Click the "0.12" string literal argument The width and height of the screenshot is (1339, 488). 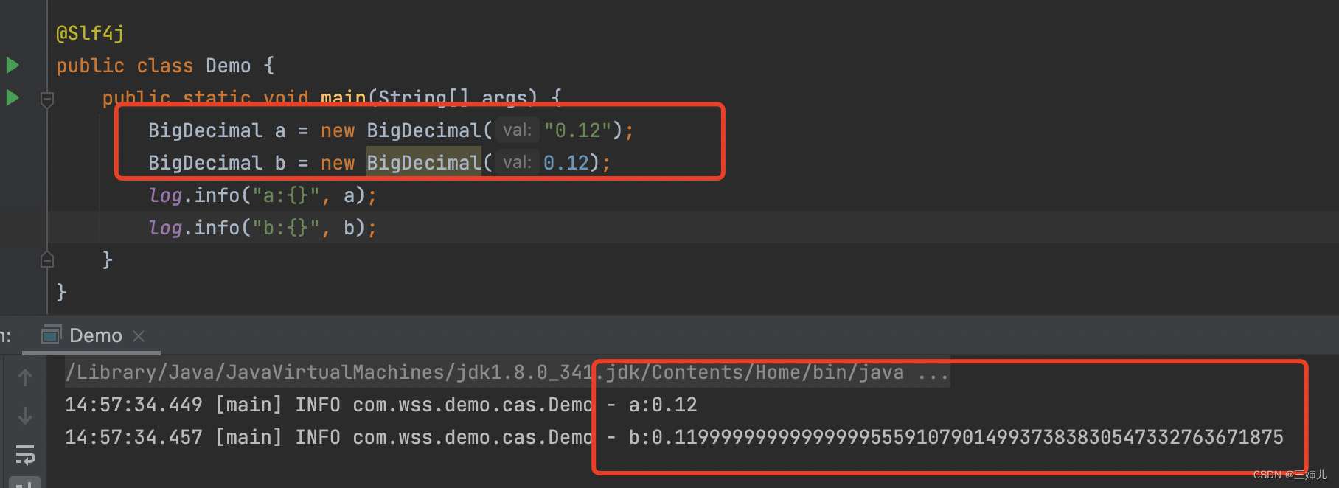577,130
